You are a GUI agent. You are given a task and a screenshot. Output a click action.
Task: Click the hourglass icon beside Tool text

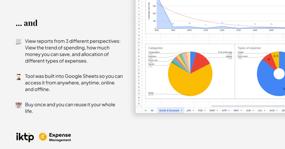[x=18, y=77]
